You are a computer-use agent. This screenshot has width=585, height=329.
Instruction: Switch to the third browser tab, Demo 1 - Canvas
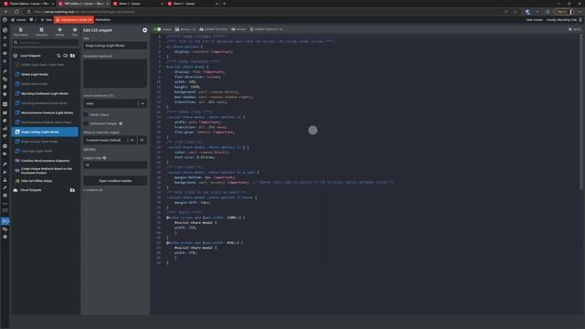click(x=137, y=4)
